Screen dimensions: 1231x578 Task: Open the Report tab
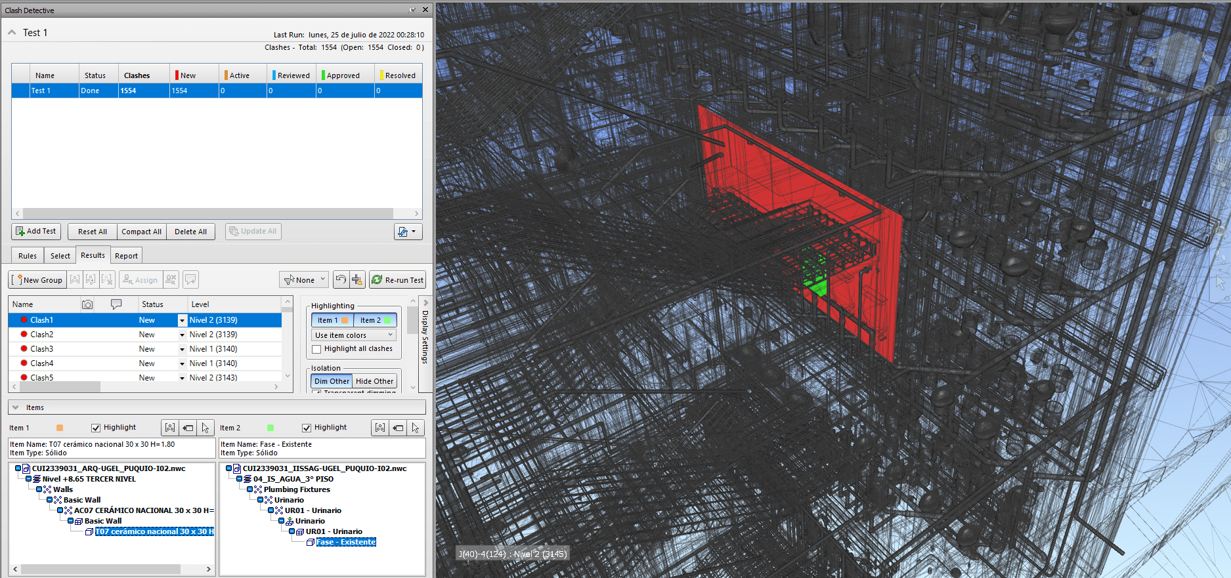click(126, 256)
